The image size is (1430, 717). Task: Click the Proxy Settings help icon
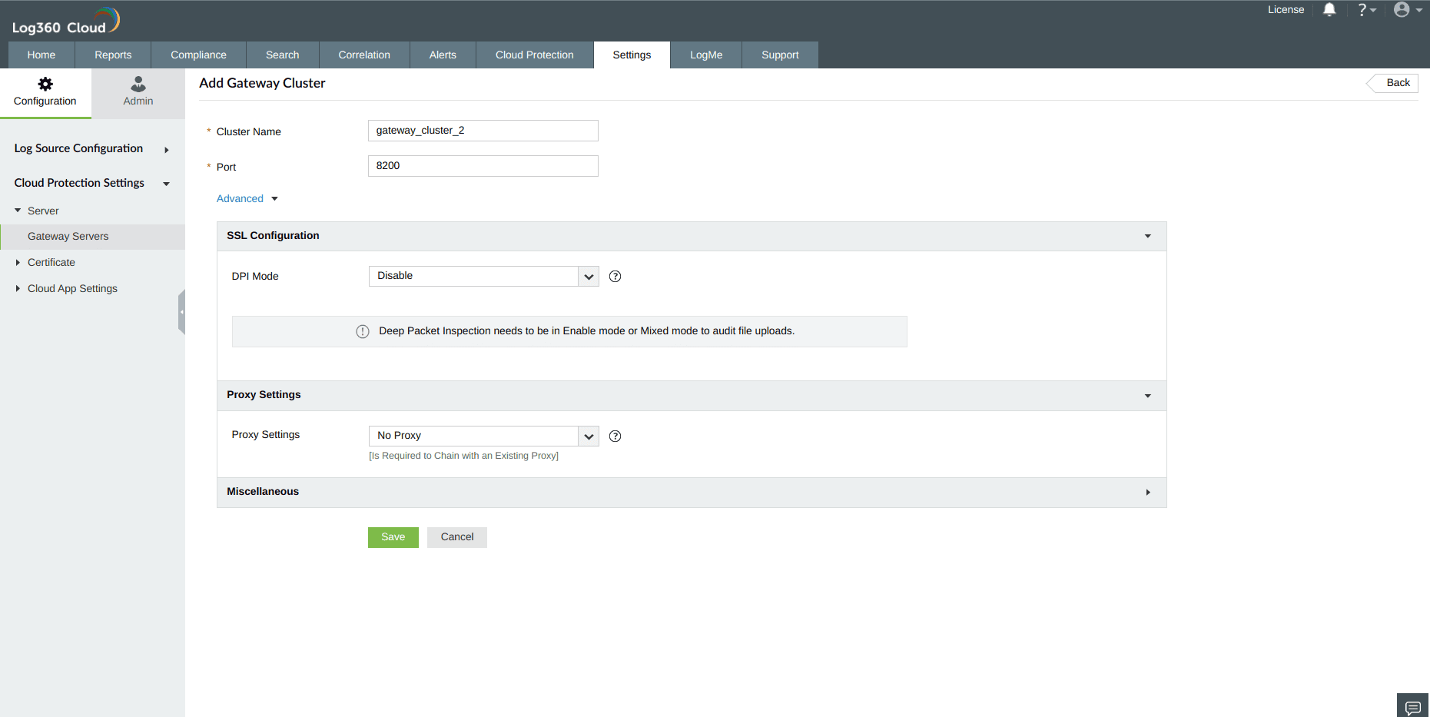[x=615, y=436]
